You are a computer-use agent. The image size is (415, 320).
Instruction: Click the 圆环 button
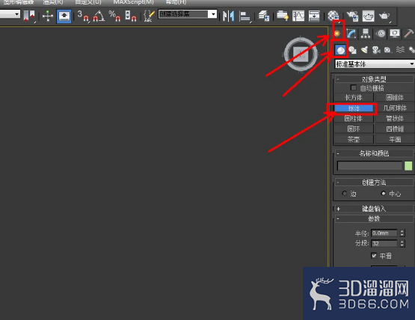pos(354,129)
